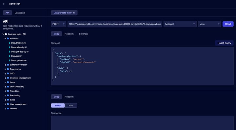Image resolution: width=236 pixels, height=130 pixels.
Task: Click the System information folder icon
Action: 8,65
